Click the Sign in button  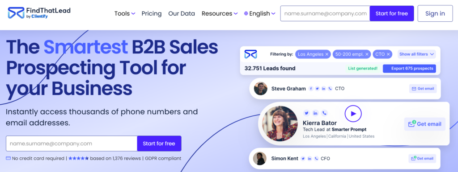coord(435,13)
